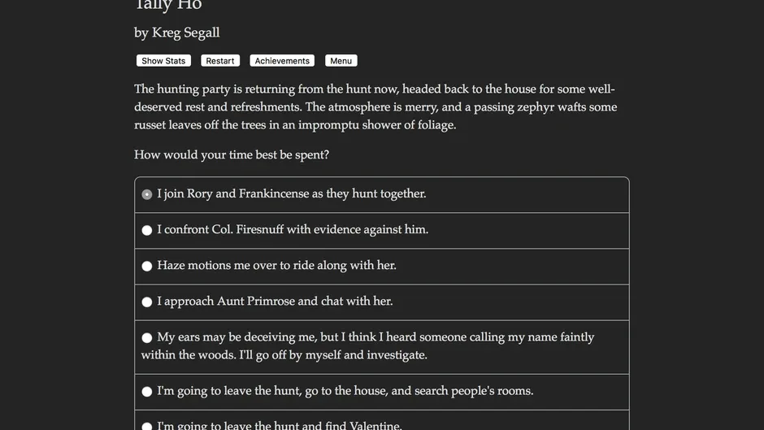Click the Restart button

219,60
